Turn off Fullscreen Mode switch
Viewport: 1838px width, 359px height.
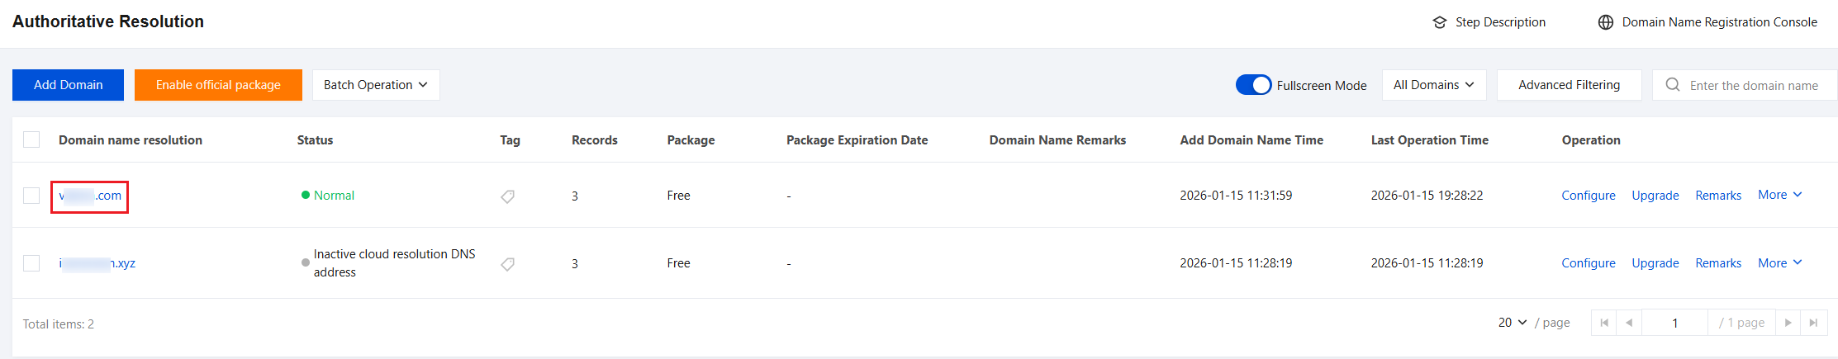[1253, 85]
